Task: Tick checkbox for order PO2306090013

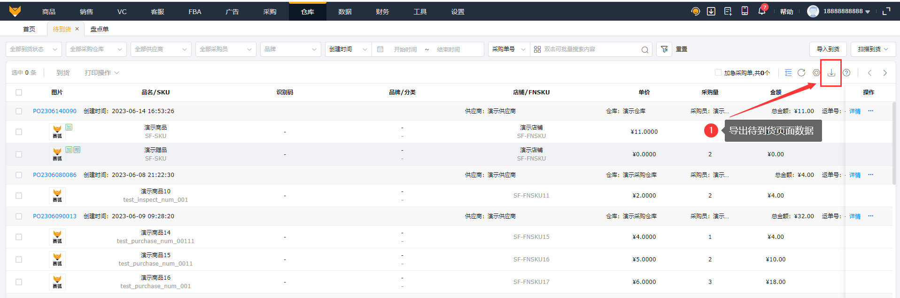Action: click(x=19, y=216)
